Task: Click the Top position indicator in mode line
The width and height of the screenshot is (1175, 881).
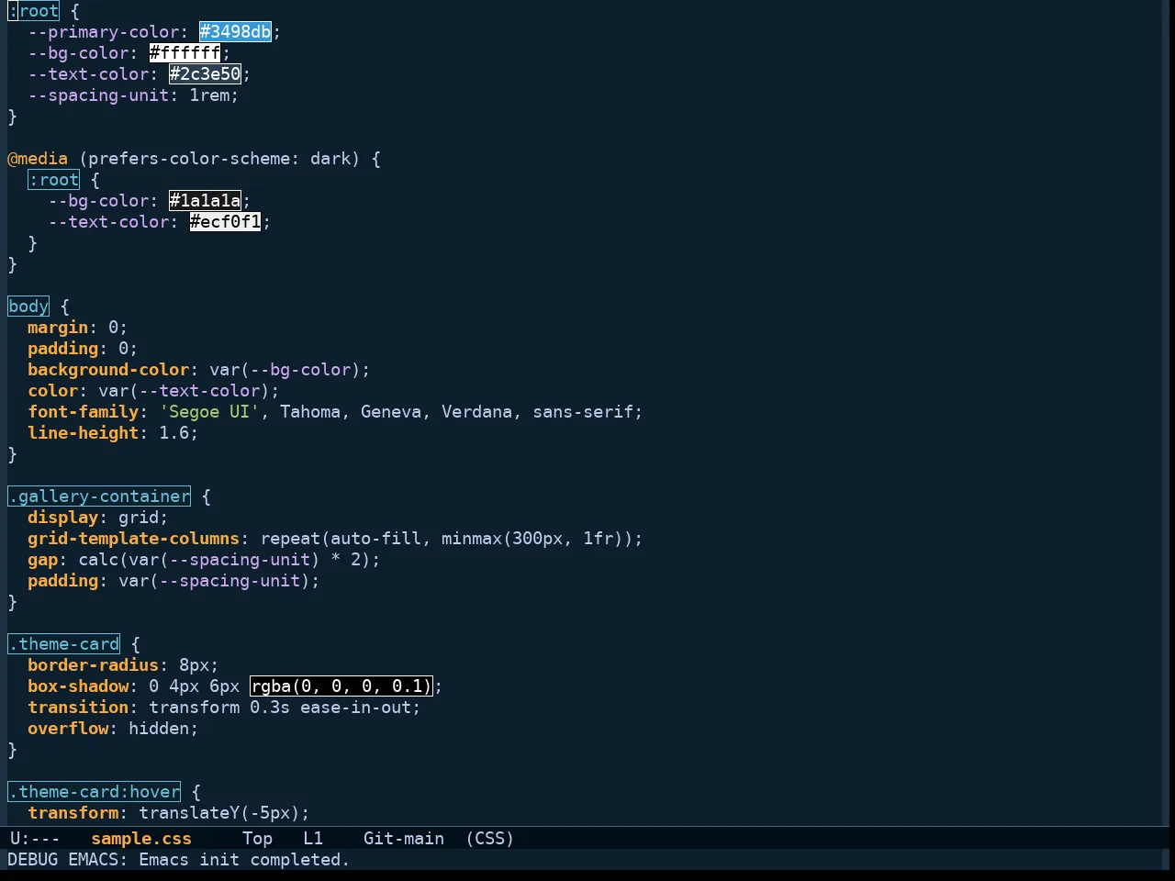Action: 257,839
